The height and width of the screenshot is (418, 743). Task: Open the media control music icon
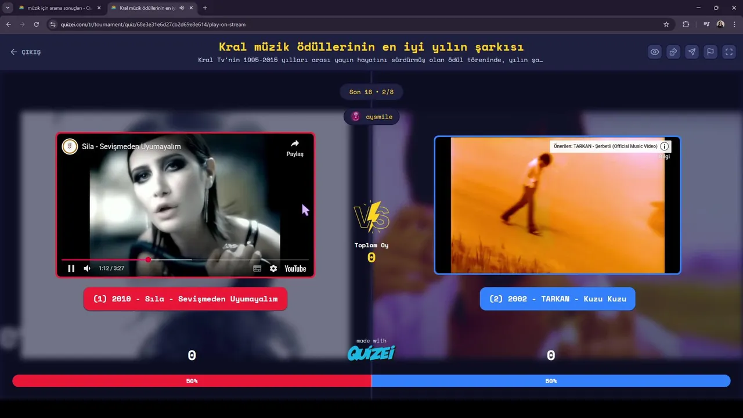tap(706, 24)
